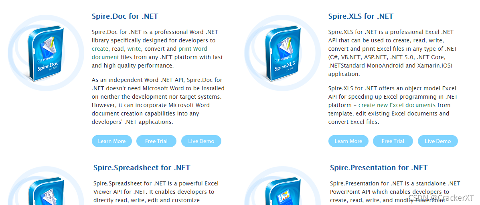This screenshot has height=205, width=480.
Task: Open the Spire.Doc for .NET heading
Action: pyautogui.click(x=125, y=16)
